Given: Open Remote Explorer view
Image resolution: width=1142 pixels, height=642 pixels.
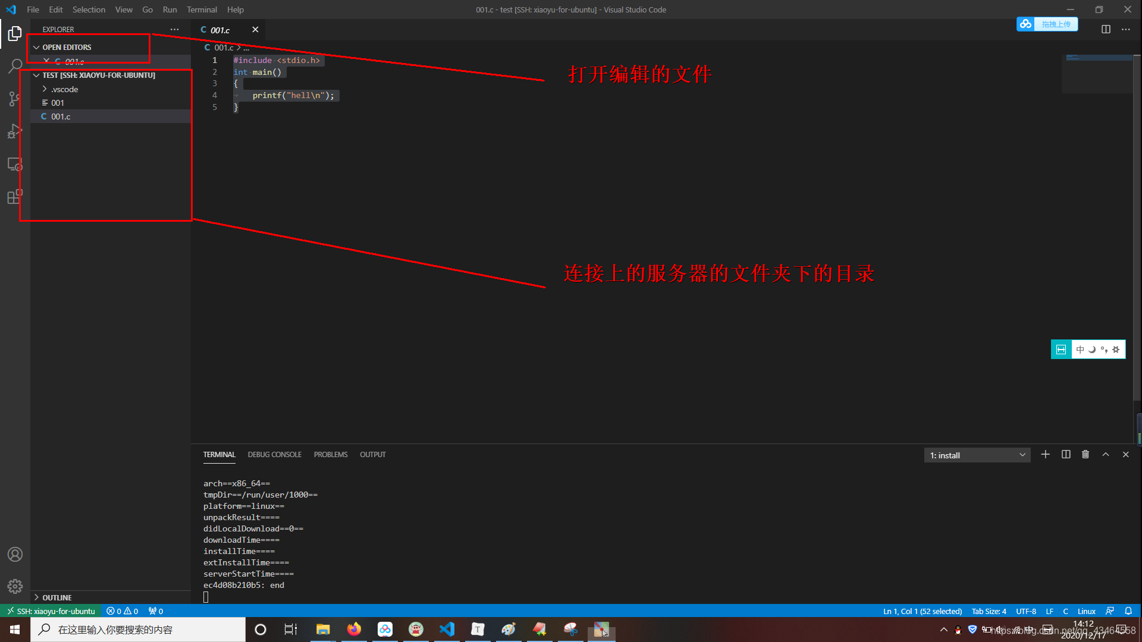Looking at the screenshot, I should click(15, 164).
